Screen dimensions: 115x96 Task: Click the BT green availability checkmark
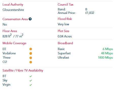click(31, 76)
